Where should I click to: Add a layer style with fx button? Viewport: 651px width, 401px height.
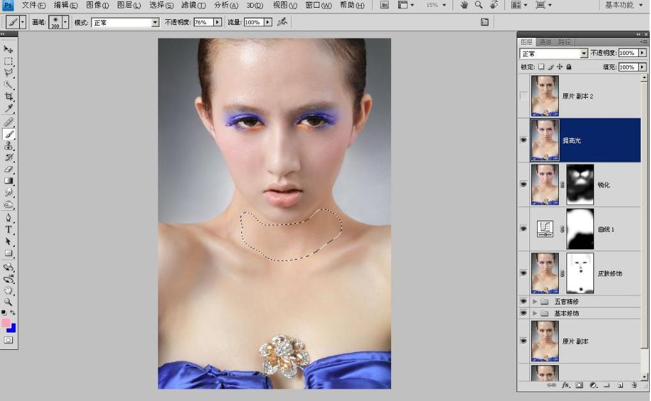coord(565,385)
